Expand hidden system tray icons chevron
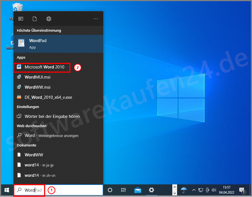Viewport: 252px width, 197px height. [194, 190]
